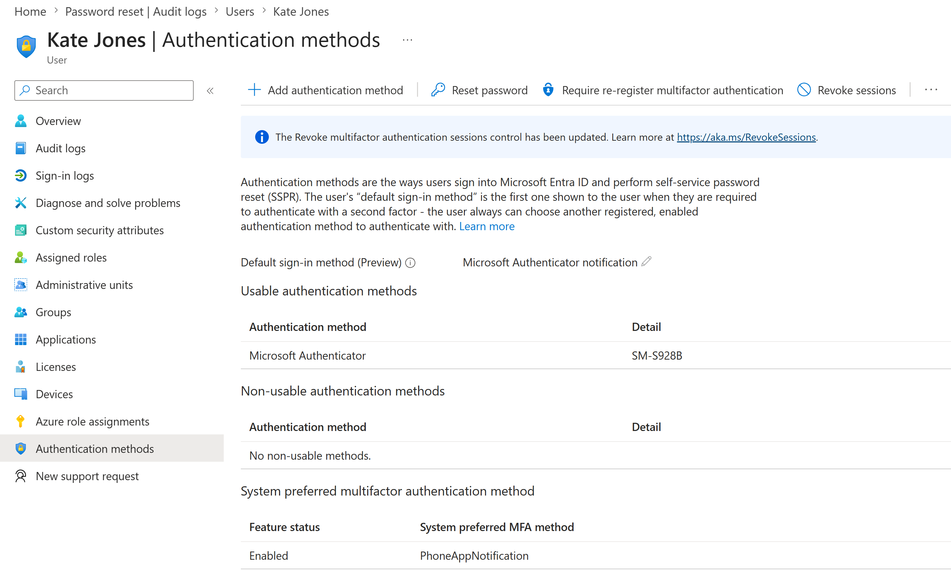Viewport: 951px width, 571px height.
Task: Click the Learn more link
Action: pyautogui.click(x=486, y=226)
